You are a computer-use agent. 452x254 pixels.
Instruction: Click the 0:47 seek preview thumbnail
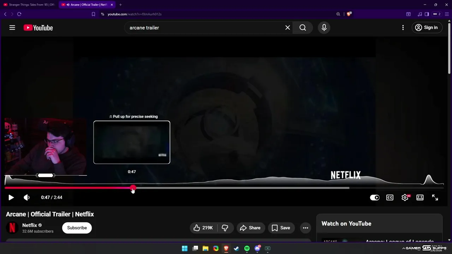coord(132,142)
